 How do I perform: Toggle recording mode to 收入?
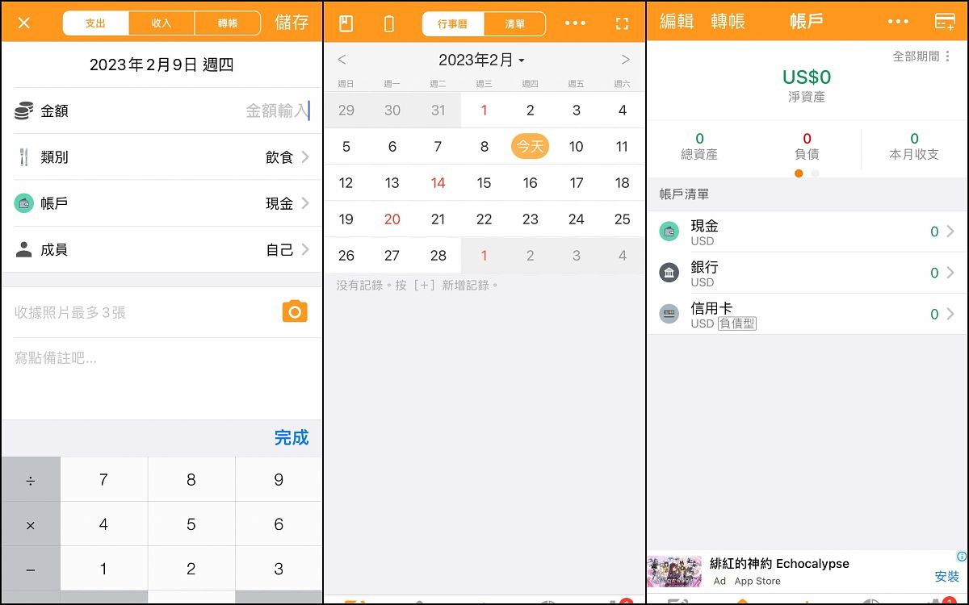[161, 23]
